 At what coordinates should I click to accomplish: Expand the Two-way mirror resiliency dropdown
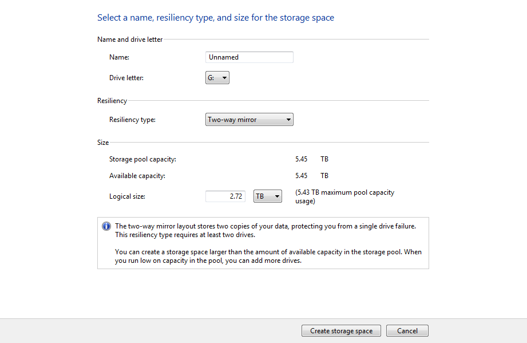(249, 119)
